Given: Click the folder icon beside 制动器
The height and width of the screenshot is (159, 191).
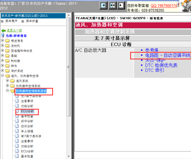Looking at the screenshot, I should tap(7, 61).
